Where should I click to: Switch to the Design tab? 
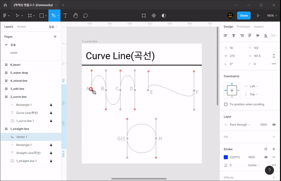pos(228,27)
